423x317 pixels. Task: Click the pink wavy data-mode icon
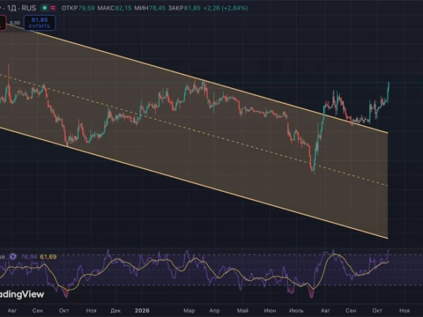(53, 8)
